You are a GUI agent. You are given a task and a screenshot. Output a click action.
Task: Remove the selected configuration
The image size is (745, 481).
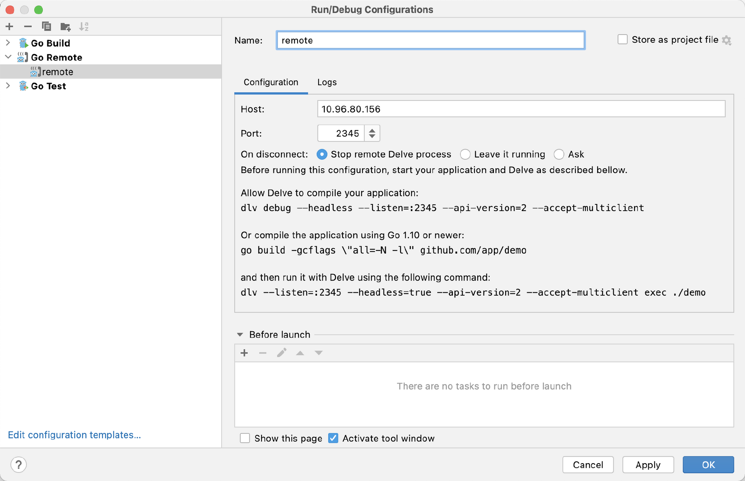[x=28, y=26]
